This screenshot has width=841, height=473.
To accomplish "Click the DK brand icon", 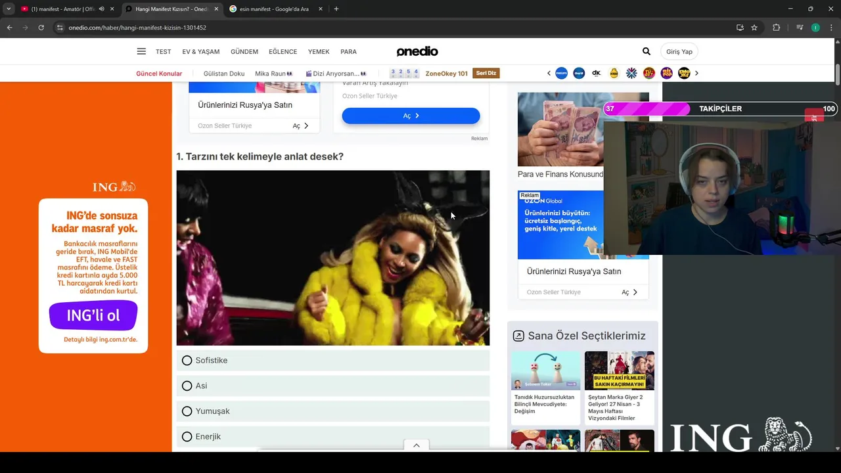I will tap(597, 73).
